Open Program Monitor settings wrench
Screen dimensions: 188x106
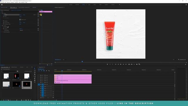[x=179, y=59]
